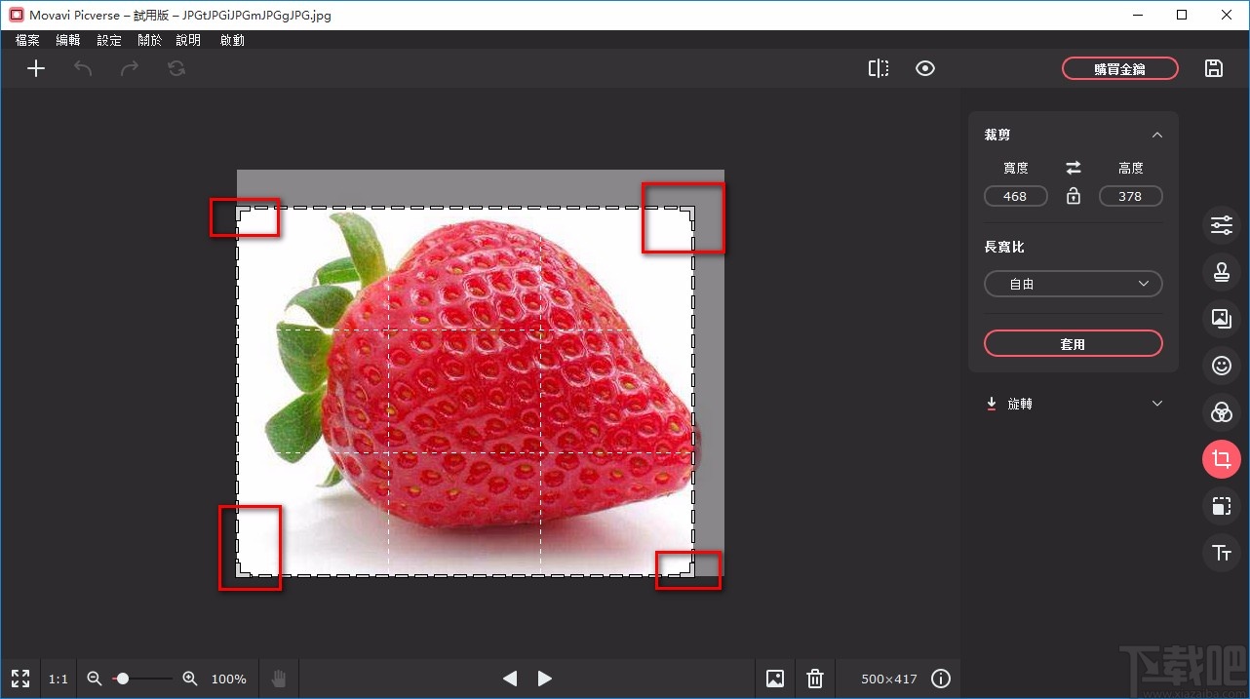Image resolution: width=1250 pixels, height=699 pixels.
Task: Click the zoom slider handle
Action: (x=123, y=679)
